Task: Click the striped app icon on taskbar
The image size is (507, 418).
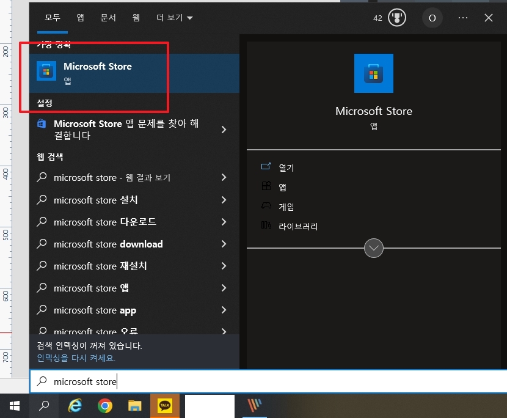Action: tap(255, 406)
